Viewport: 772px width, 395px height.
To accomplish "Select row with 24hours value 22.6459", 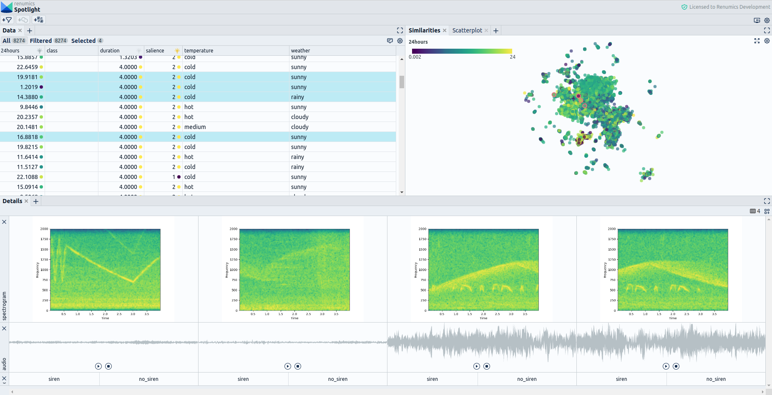I will [x=198, y=67].
